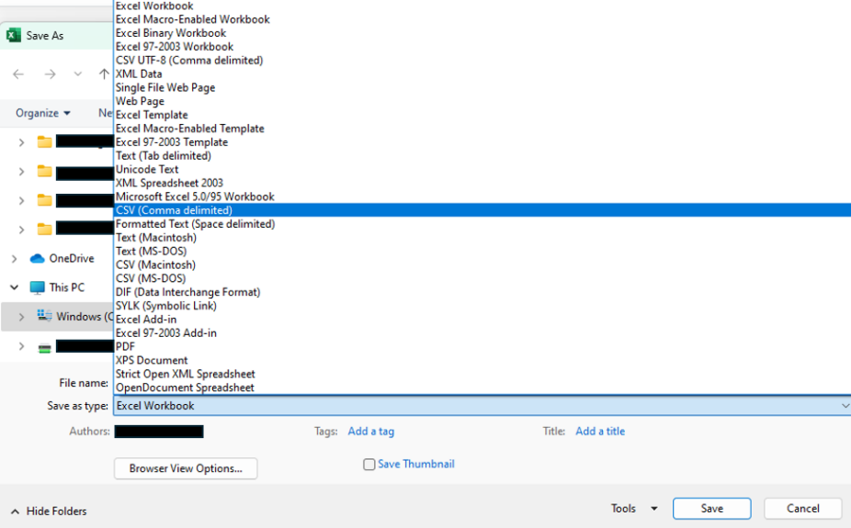Click Hide Folders toggle
The image size is (851, 528).
click(x=49, y=511)
